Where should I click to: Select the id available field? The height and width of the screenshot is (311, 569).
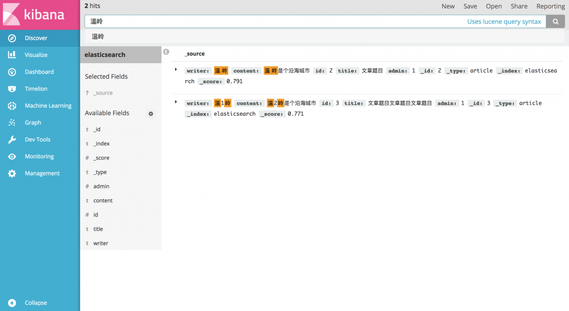click(96, 215)
